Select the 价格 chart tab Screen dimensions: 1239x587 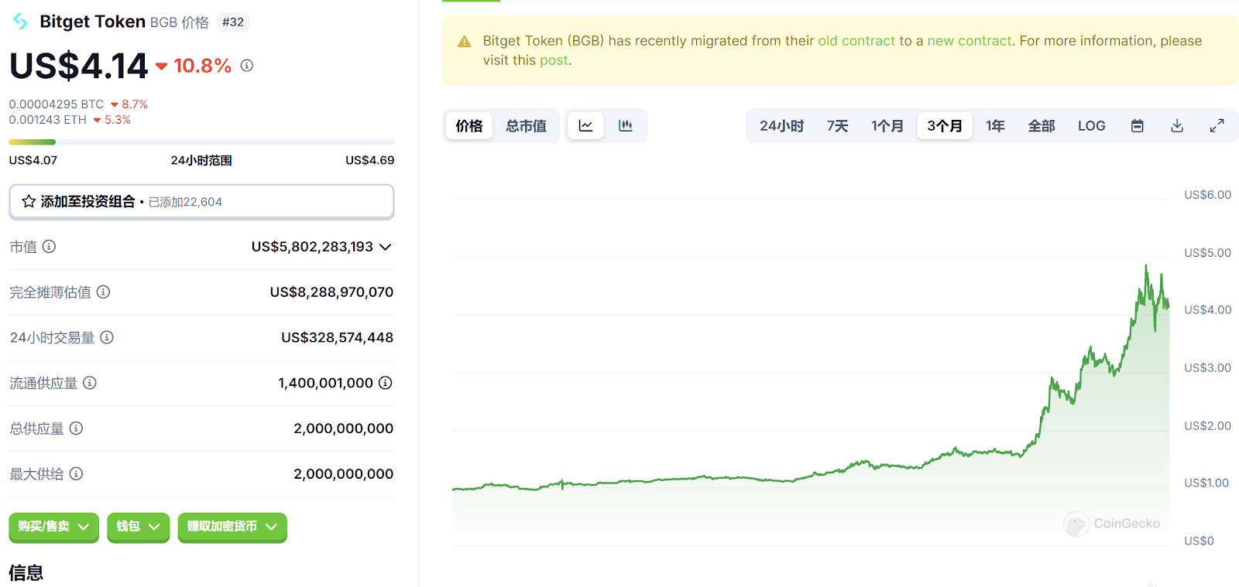469,126
